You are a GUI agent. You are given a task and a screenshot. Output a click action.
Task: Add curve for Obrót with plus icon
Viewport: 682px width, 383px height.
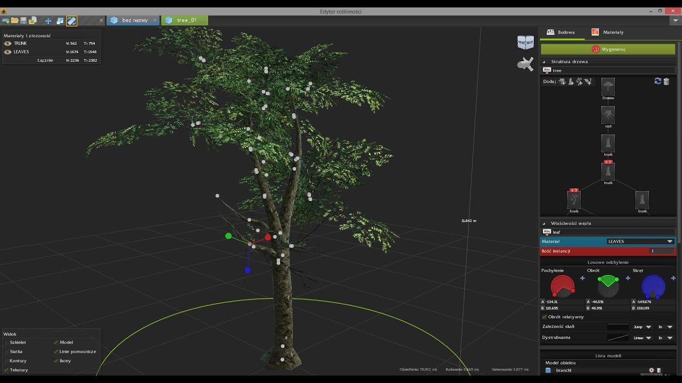628,278
